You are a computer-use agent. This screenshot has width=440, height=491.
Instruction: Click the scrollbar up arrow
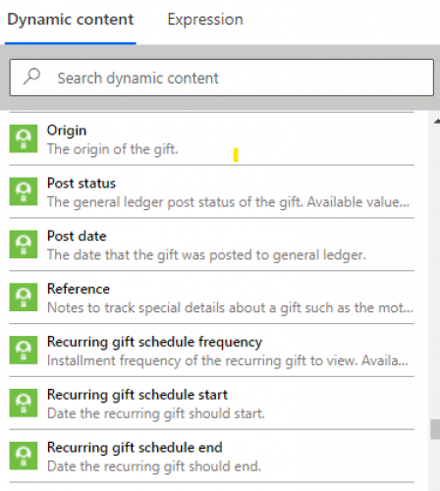437,121
